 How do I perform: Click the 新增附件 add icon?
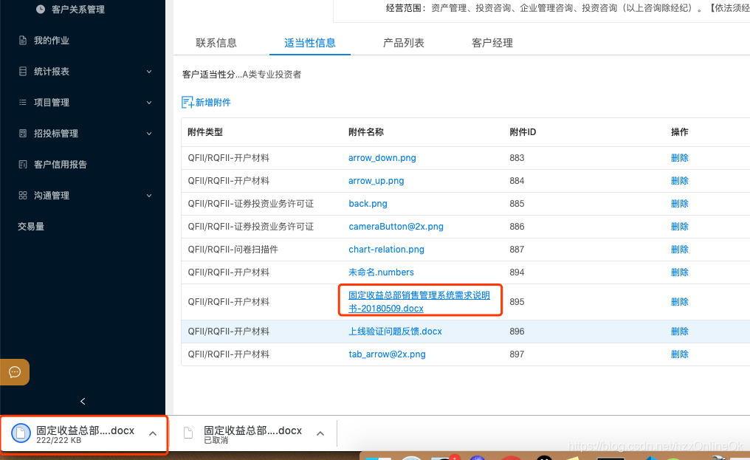[187, 102]
